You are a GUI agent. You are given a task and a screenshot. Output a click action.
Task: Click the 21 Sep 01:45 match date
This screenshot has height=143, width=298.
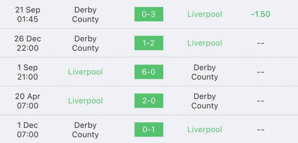(28, 15)
